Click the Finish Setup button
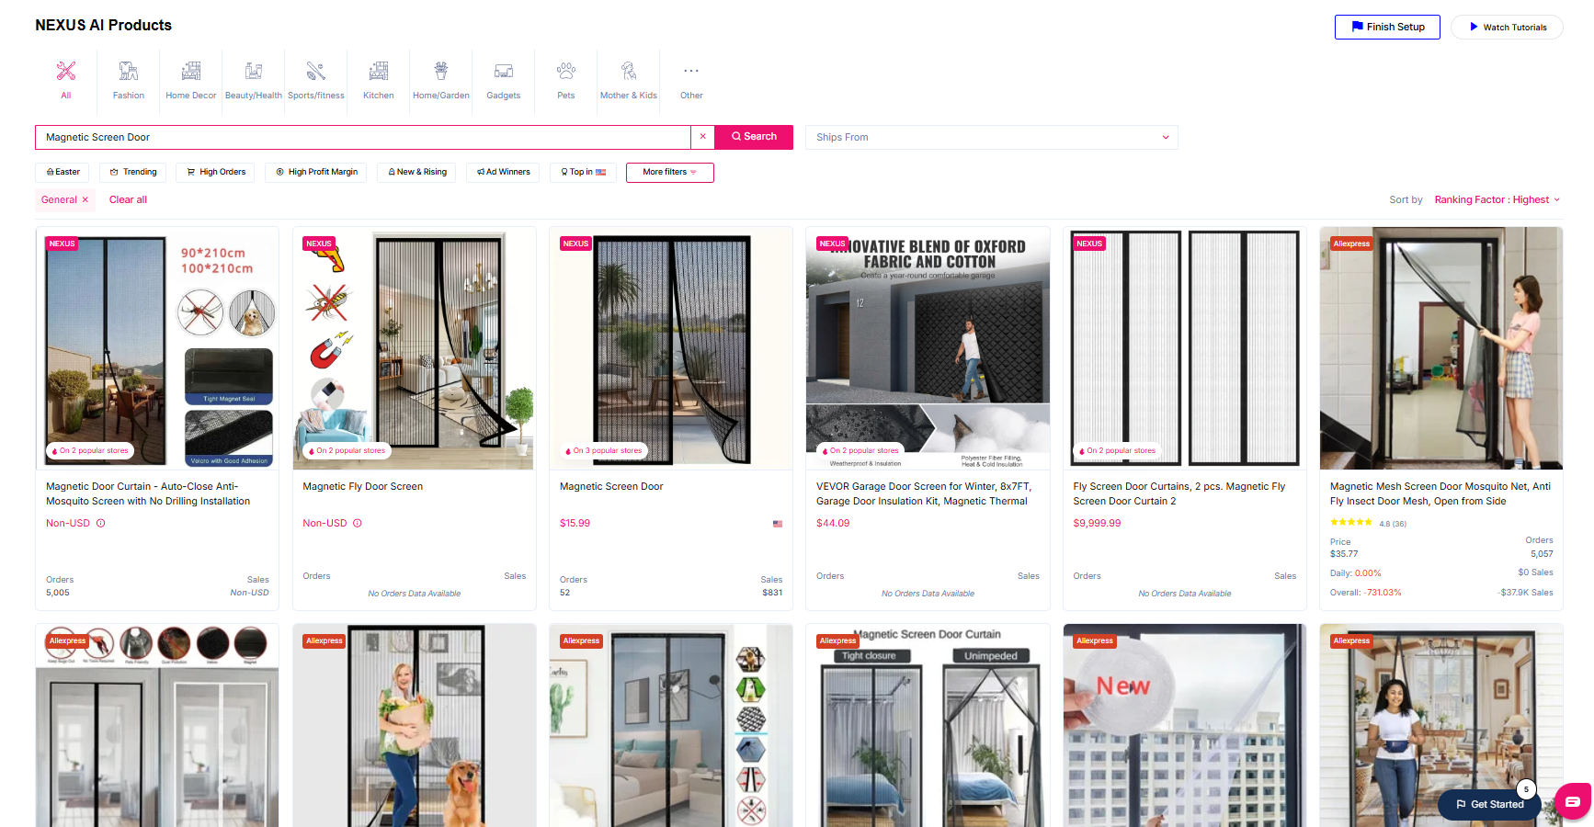Viewport: 1594px width, 827px height. coord(1387,27)
